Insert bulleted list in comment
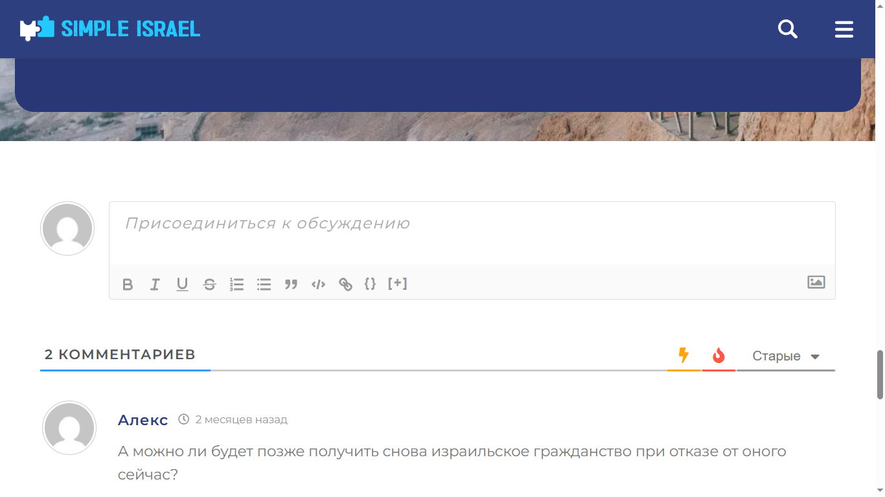Image resolution: width=885 pixels, height=497 pixels. click(x=264, y=285)
